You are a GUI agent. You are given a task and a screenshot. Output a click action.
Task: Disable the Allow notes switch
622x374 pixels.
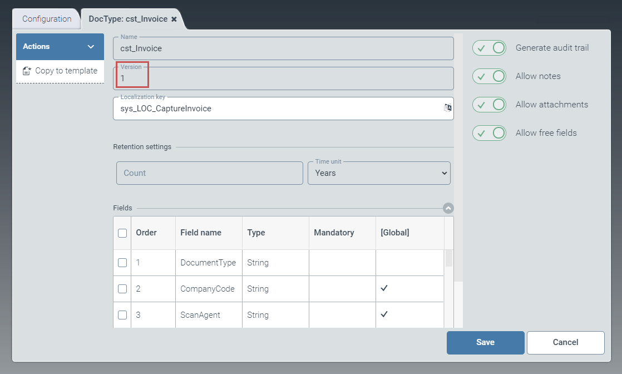click(x=489, y=76)
